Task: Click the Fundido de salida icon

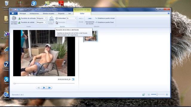Action: coord(19,22)
